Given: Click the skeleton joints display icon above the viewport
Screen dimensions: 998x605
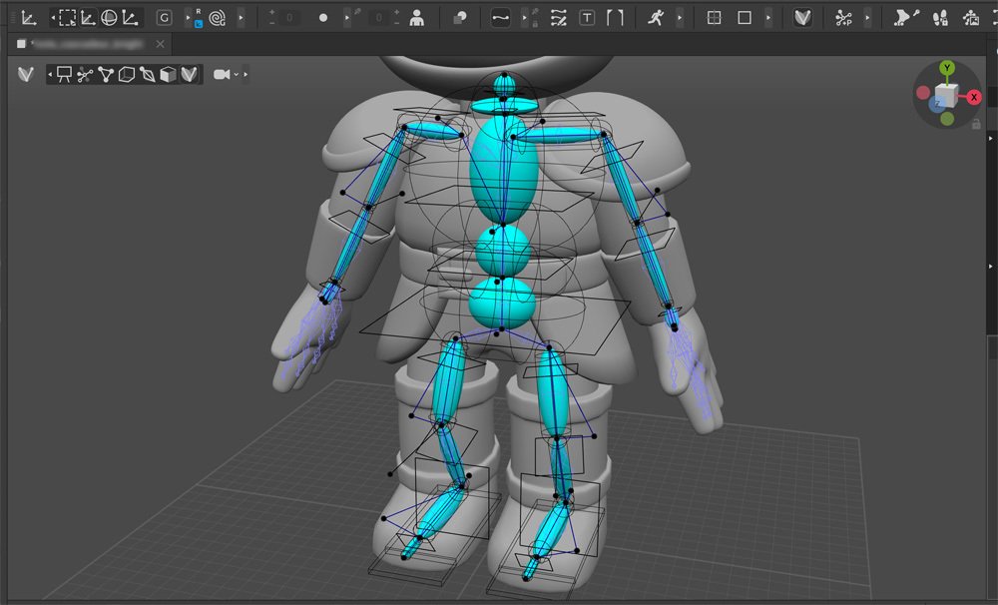Looking at the screenshot, I should pos(84,74).
